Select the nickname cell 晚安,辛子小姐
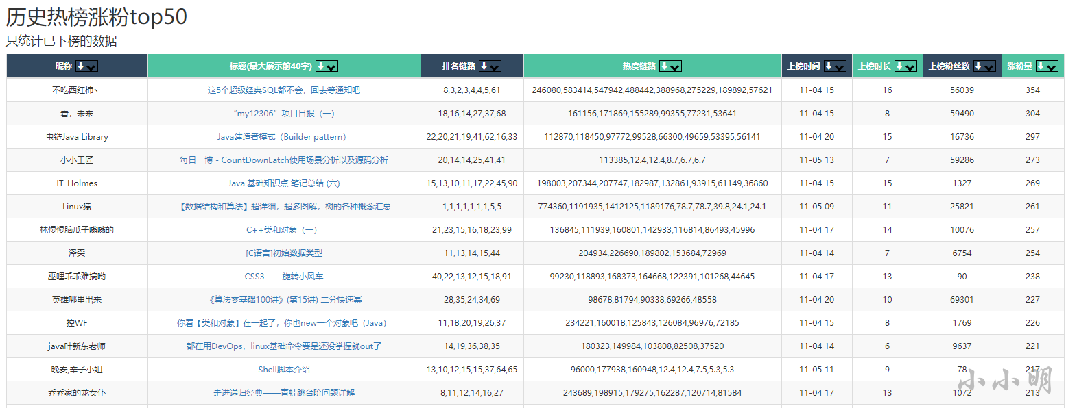 (x=77, y=370)
